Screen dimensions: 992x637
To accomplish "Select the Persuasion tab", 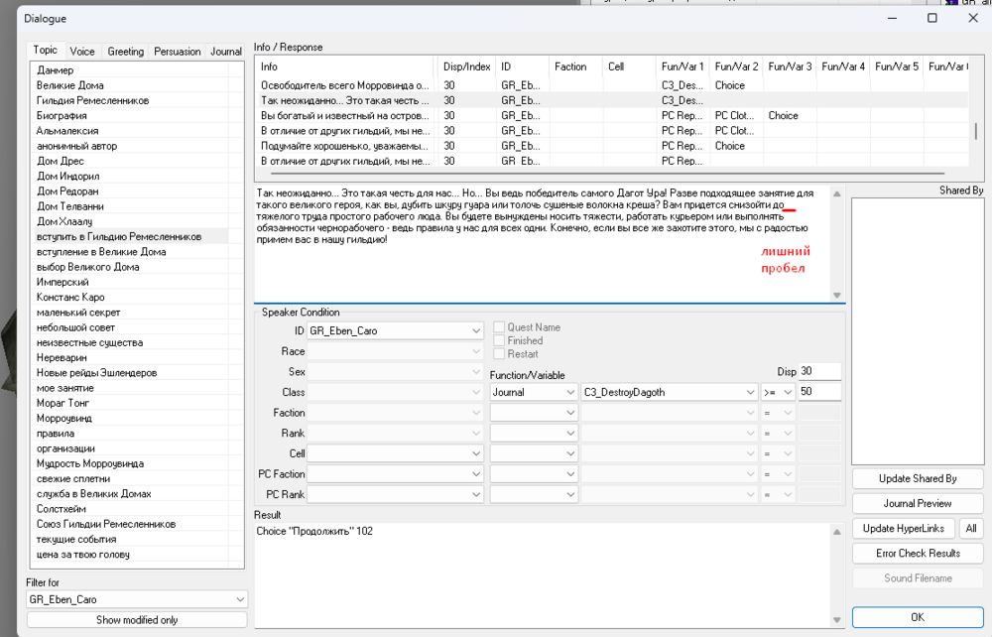I will (177, 52).
